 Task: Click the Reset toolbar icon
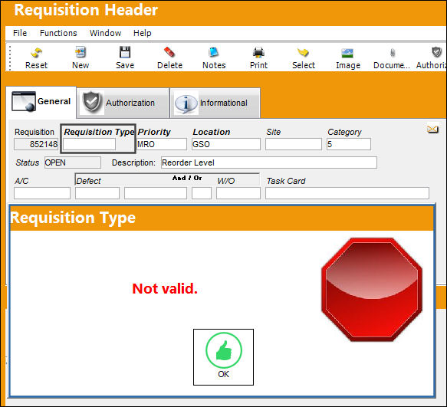36,53
